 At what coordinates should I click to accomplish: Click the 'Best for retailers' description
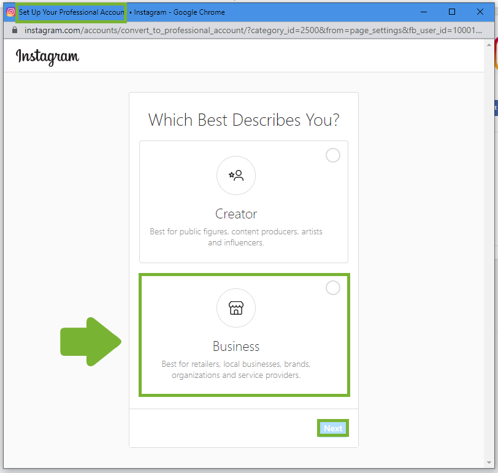236,369
